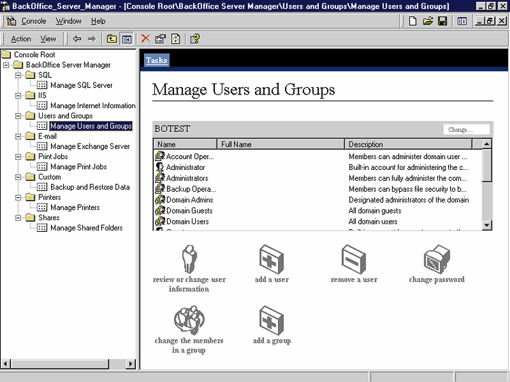Collapse the Shares folder node
This screenshot has height=382, width=510.
18,218
